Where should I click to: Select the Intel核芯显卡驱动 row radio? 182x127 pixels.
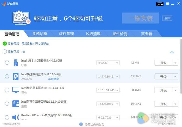click(x=7, y=90)
